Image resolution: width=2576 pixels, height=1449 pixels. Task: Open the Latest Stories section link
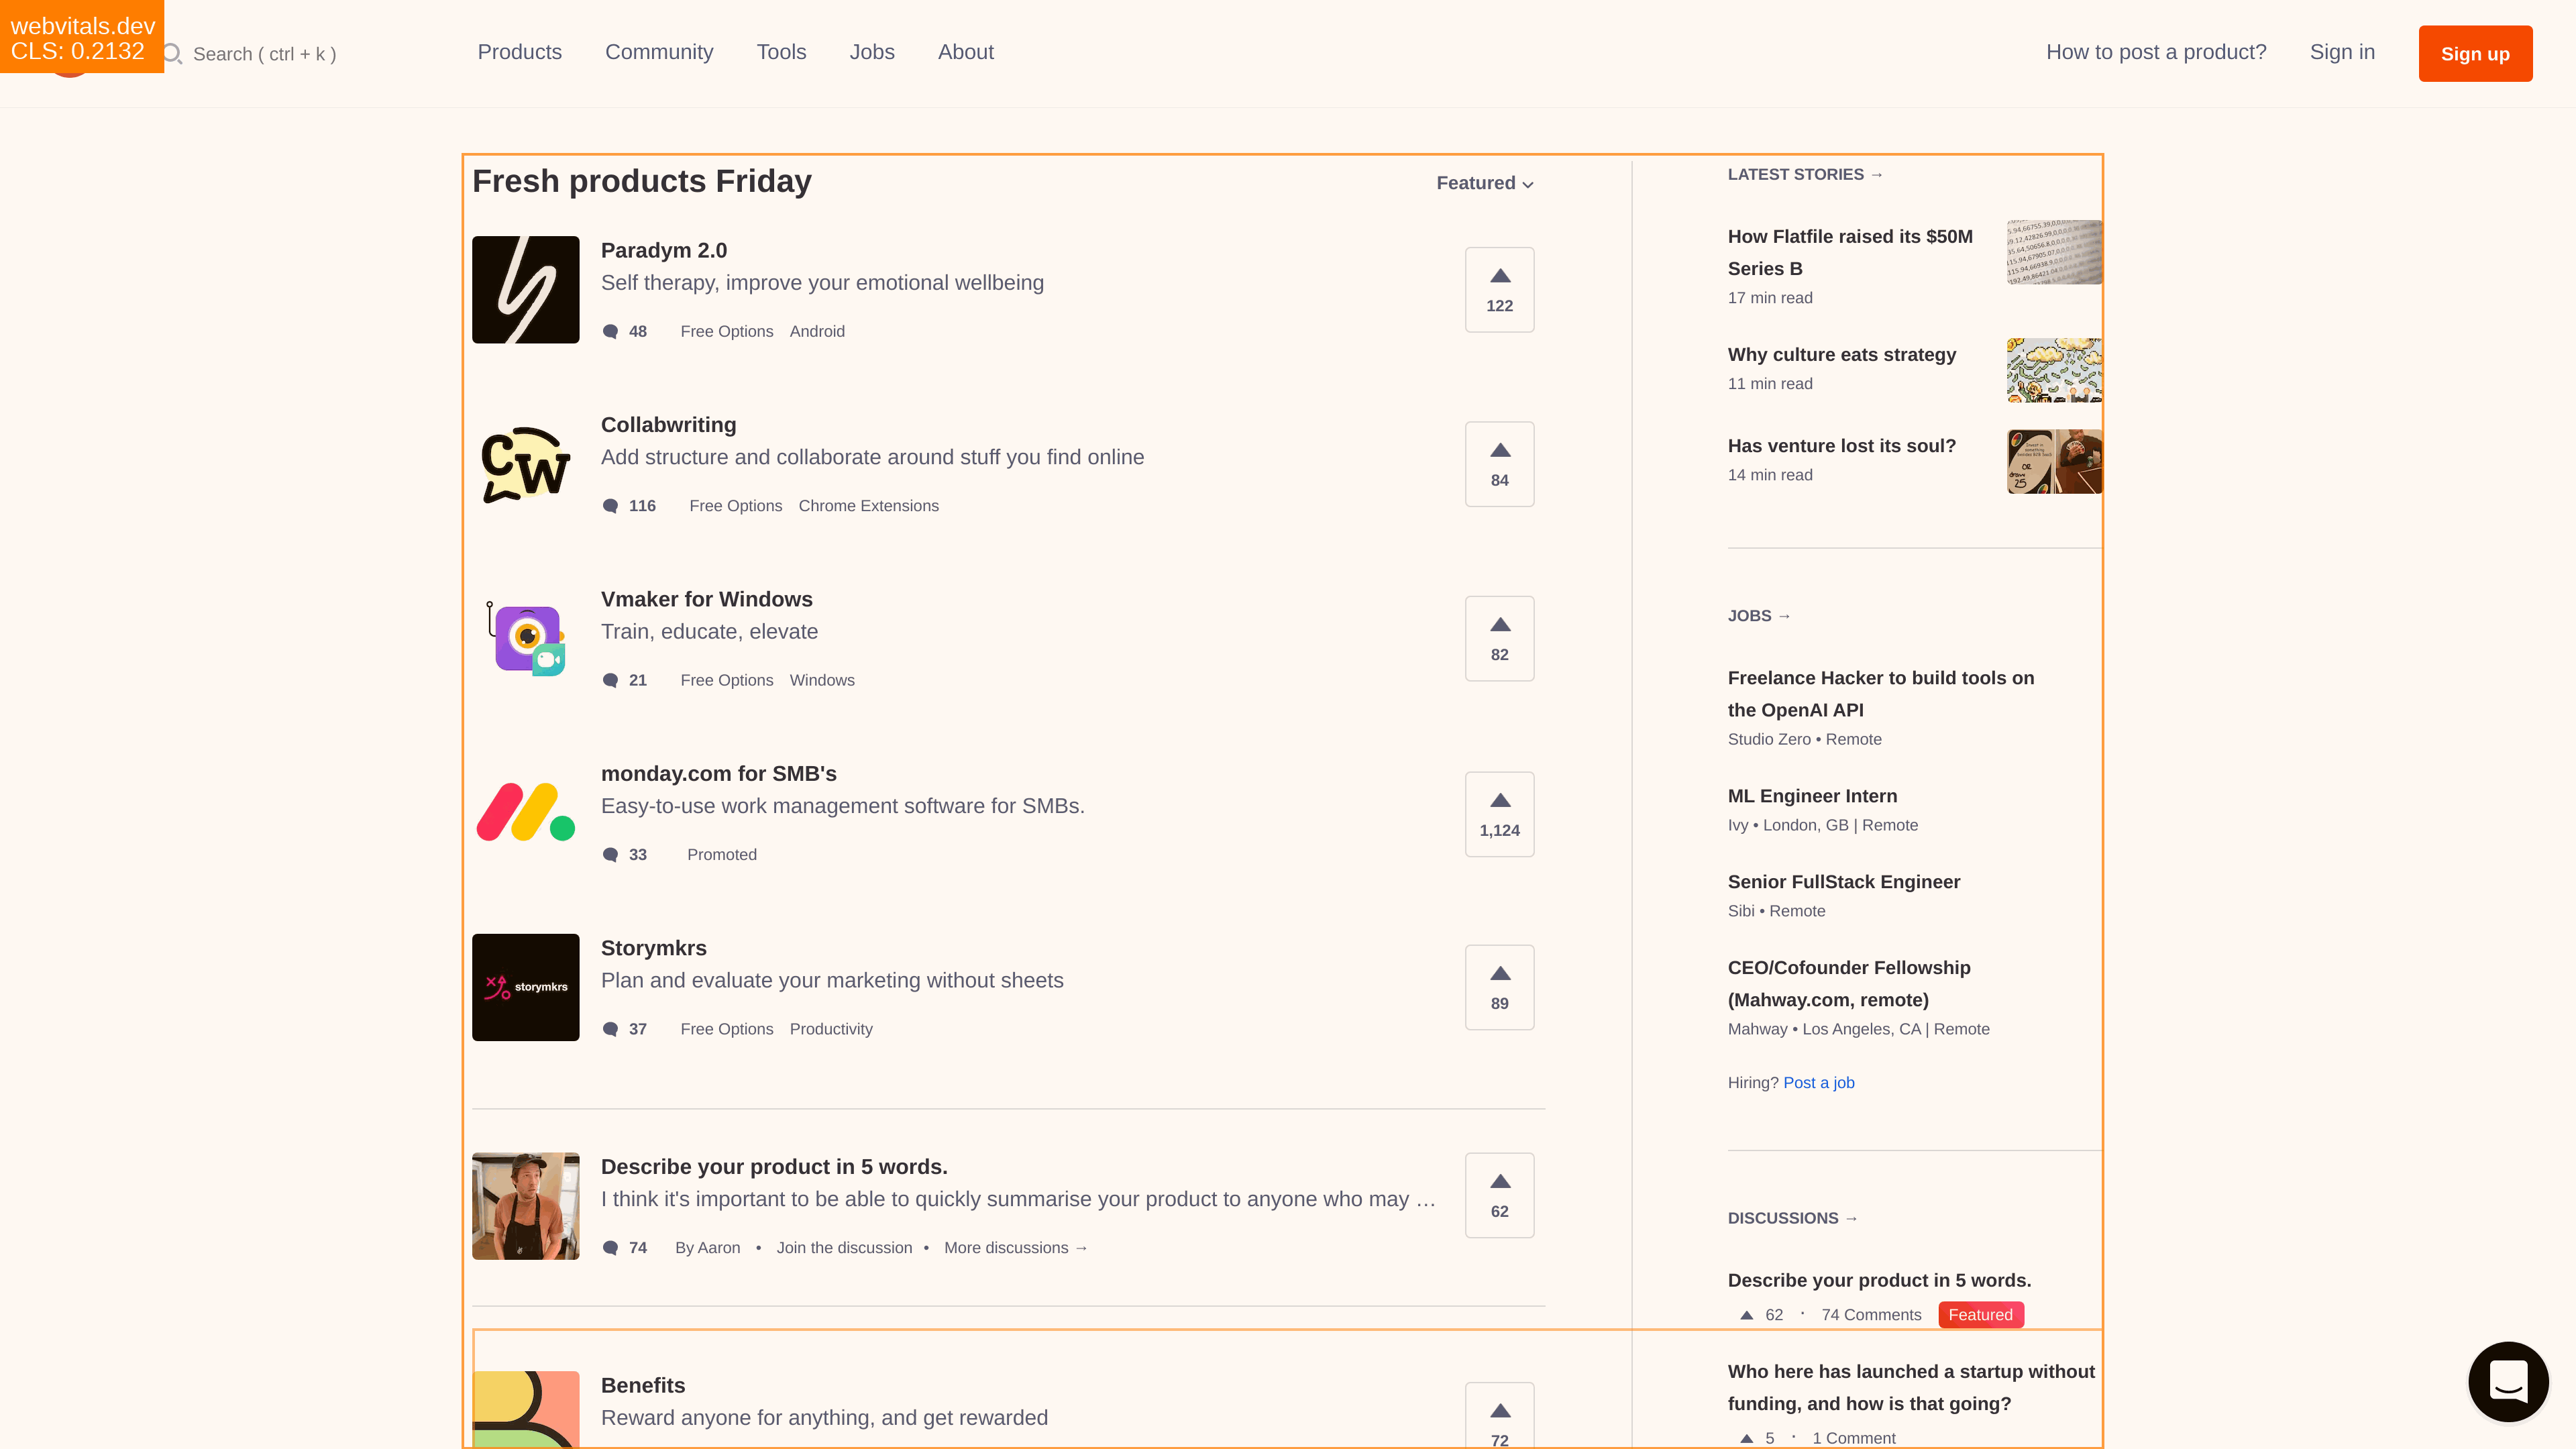[1805, 174]
